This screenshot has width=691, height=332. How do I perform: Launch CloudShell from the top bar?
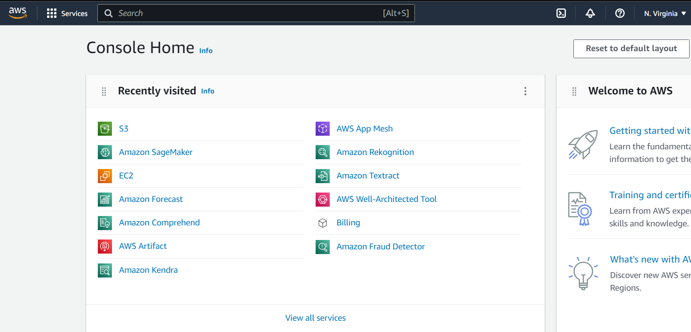pos(561,13)
